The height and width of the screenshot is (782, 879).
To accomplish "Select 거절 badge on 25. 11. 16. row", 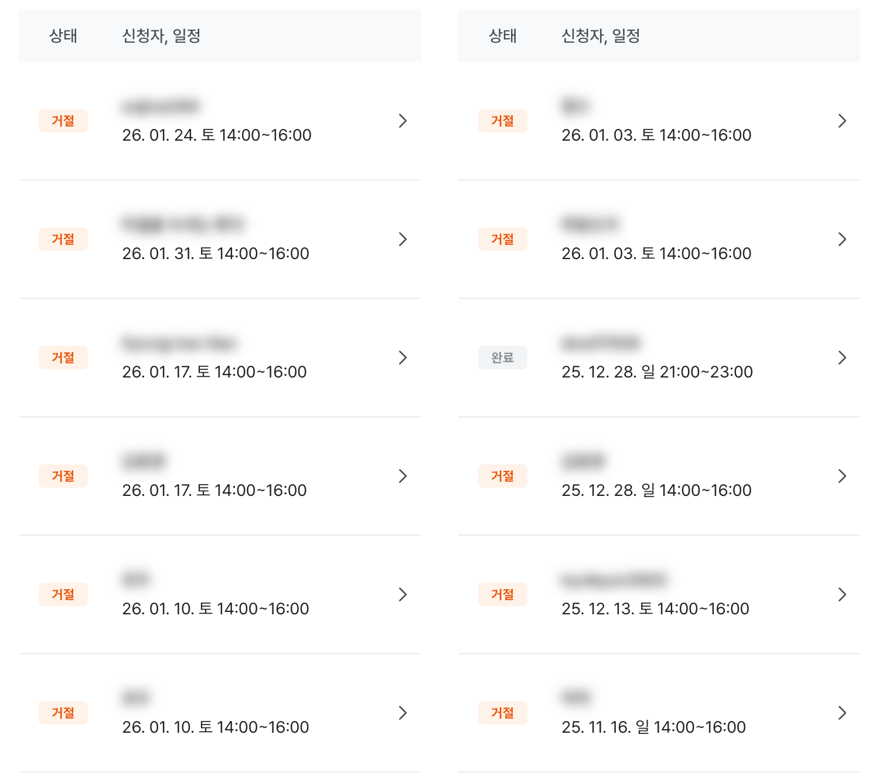I will click(503, 713).
